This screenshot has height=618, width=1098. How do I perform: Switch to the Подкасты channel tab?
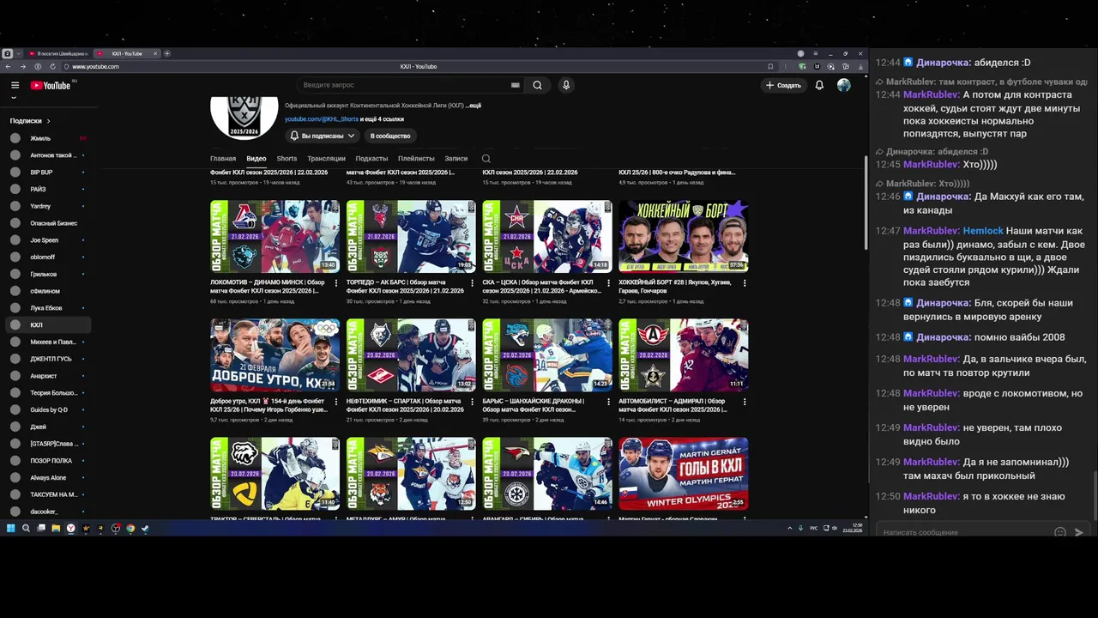tap(371, 159)
